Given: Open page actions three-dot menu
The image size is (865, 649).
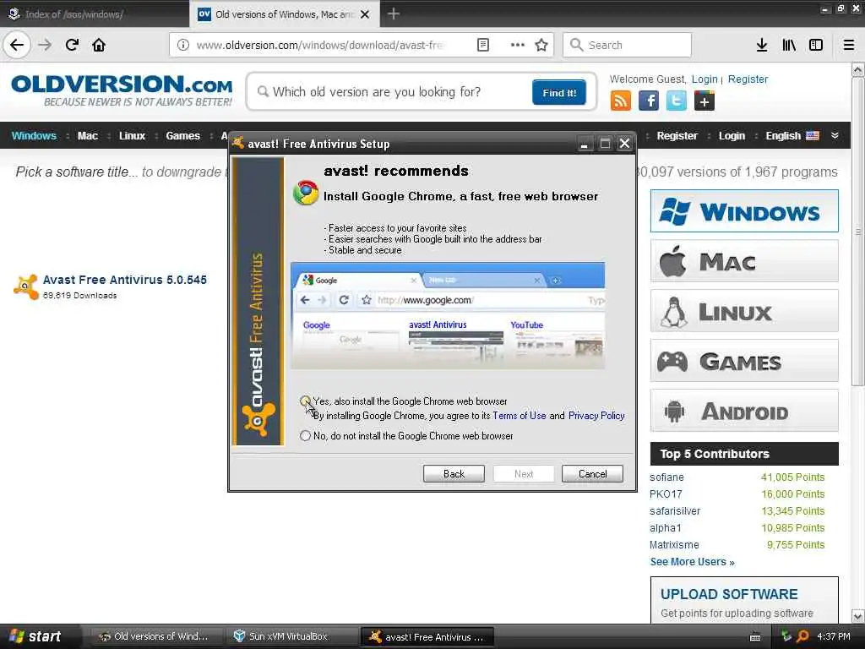Looking at the screenshot, I should (x=518, y=45).
